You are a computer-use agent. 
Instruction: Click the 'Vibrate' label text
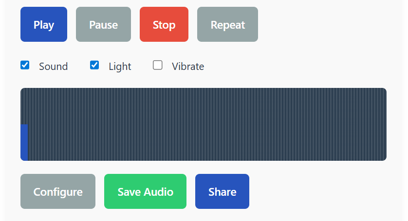tap(188, 67)
